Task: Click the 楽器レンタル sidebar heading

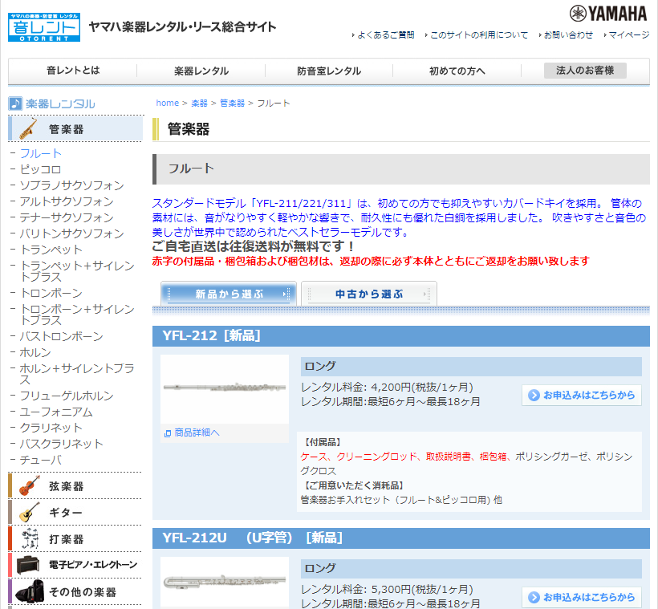Action: point(60,104)
